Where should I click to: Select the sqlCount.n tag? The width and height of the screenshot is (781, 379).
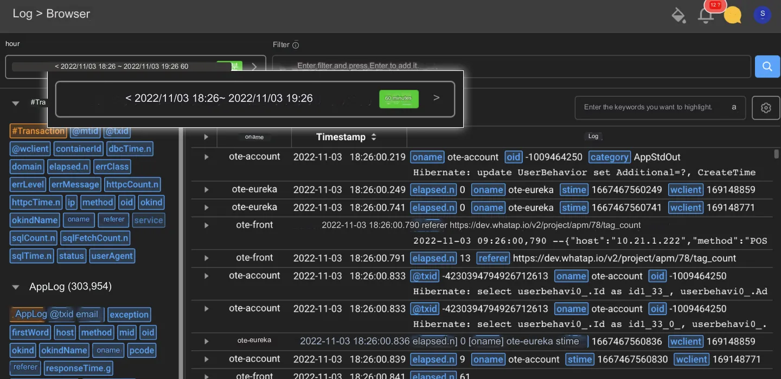(34, 238)
